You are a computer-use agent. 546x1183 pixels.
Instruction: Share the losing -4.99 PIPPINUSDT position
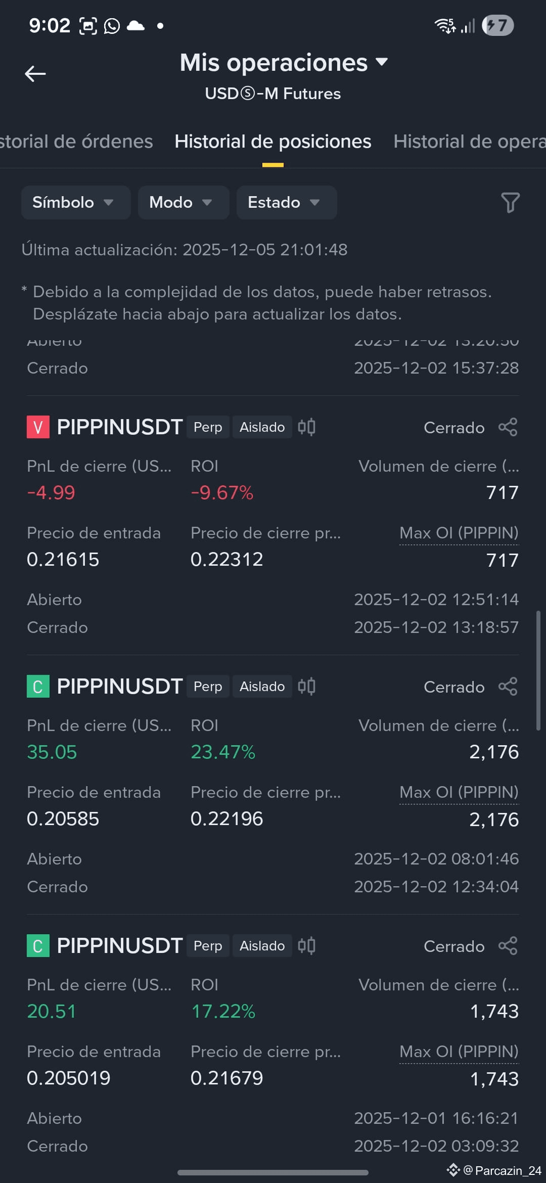(508, 427)
